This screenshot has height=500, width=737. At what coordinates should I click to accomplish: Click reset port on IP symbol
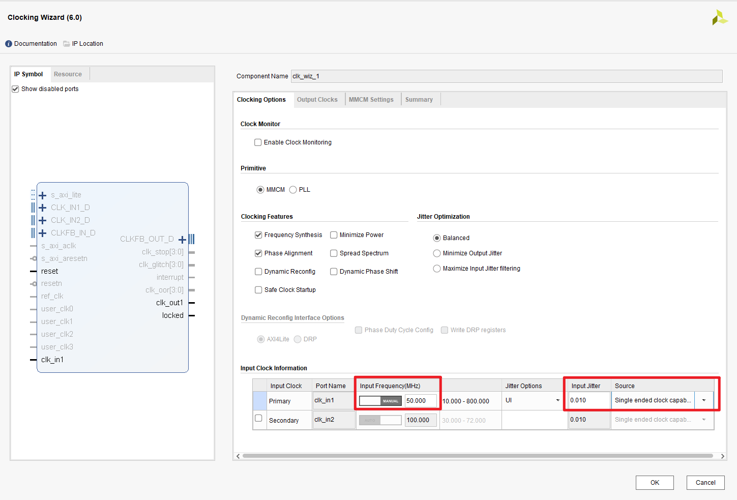point(50,271)
